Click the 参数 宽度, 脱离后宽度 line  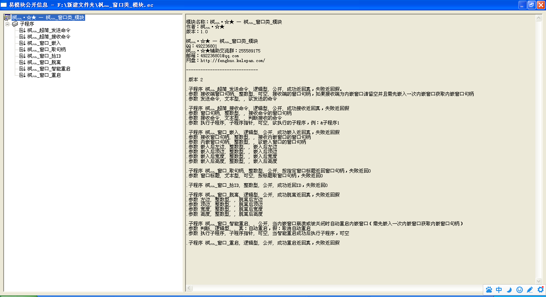coord(225,209)
